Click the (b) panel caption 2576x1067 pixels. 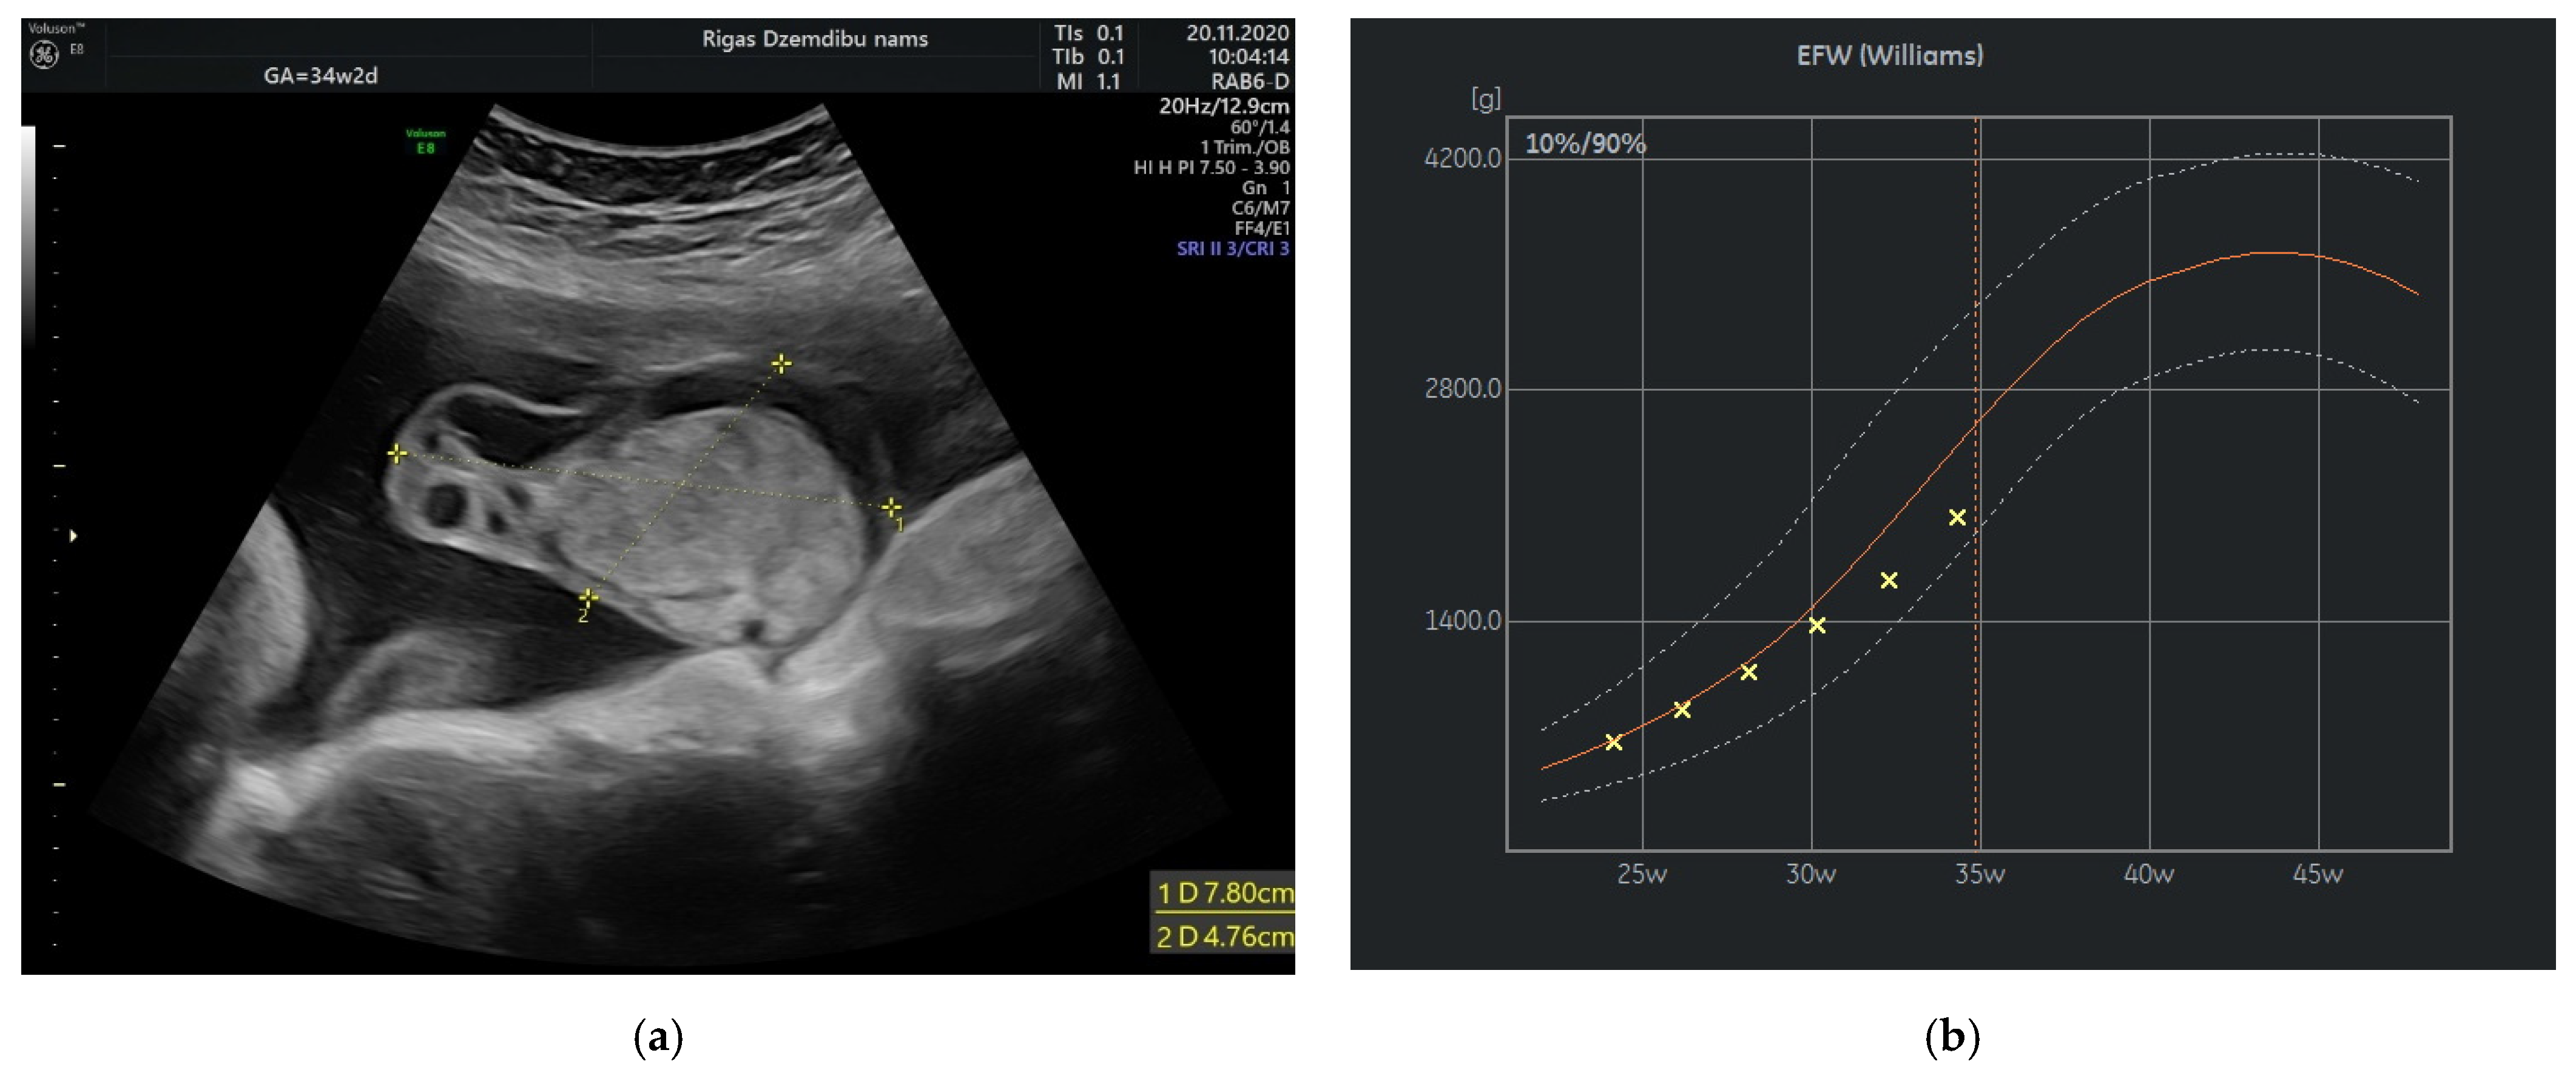coord(1952,1037)
